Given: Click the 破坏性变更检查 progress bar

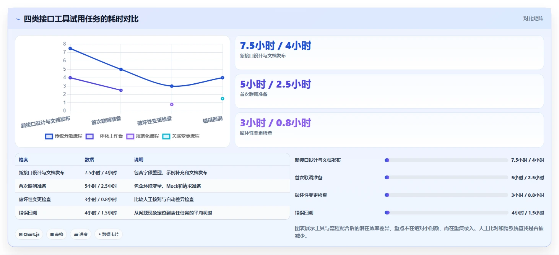Looking at the screenshot, I should pos(446,195).
